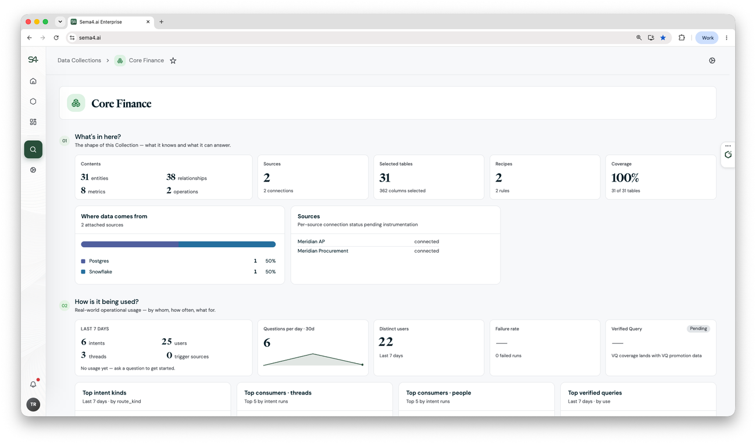Open notifications bell in sidebar
This screenshot has height=444, width=756.
[x=33, y=384]
